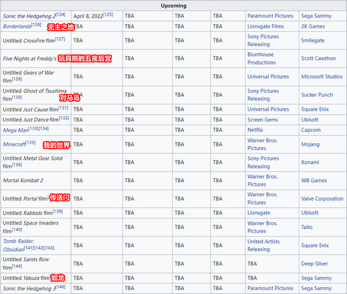Select the Sonic the Hedgehog 3 title

(x=29, y=289)
